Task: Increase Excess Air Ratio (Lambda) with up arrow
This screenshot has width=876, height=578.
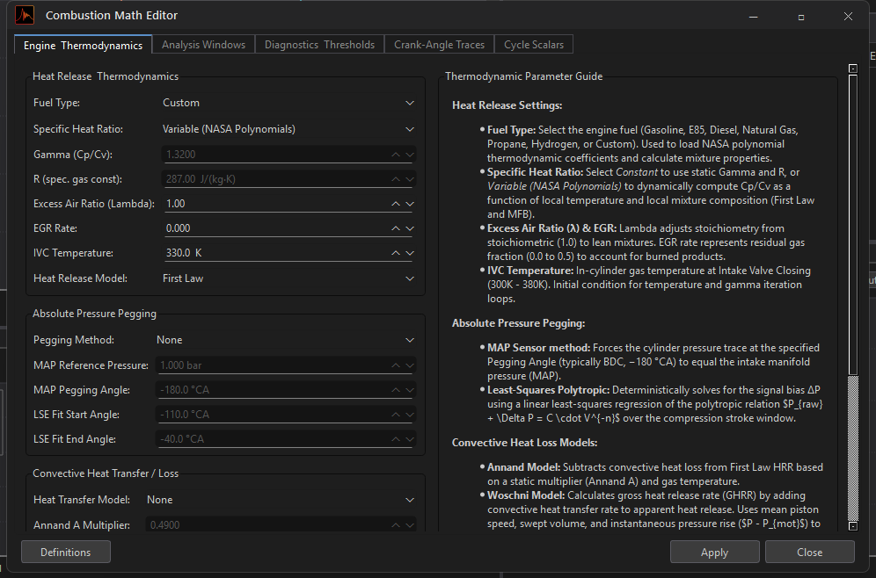Action: point(396,204)
